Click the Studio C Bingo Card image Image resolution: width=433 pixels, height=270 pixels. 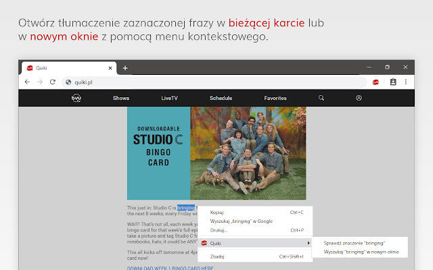click(216, 153)
